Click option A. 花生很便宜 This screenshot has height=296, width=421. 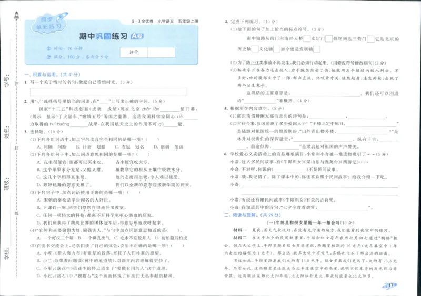coord(70,162)
